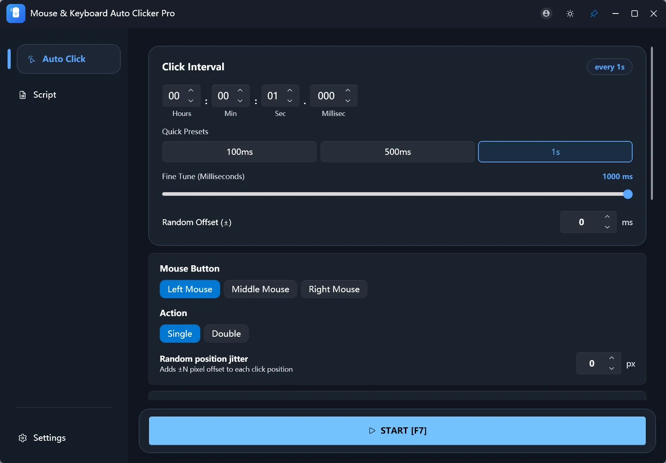Maximize the Auto Clicker window
666x463 pixels.
coord(635,14)
